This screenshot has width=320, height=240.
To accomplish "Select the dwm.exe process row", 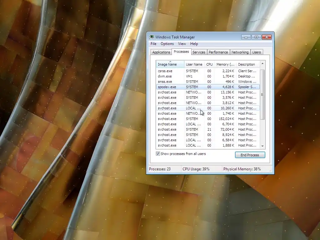I will click(x=208, y=76).
